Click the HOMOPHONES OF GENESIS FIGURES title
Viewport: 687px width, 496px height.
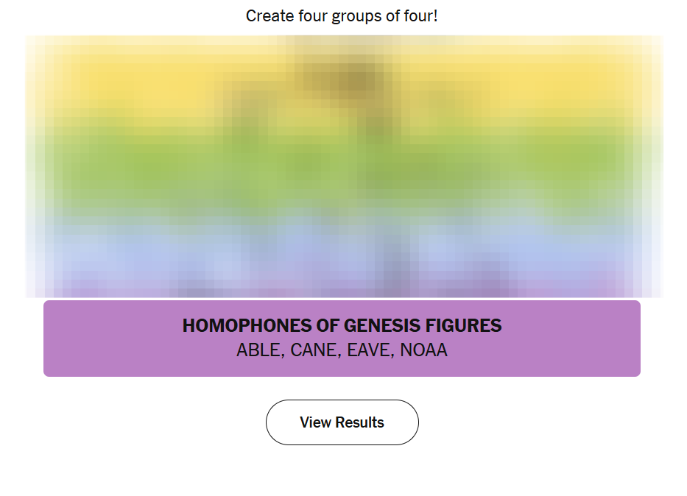tap(342, 325)
